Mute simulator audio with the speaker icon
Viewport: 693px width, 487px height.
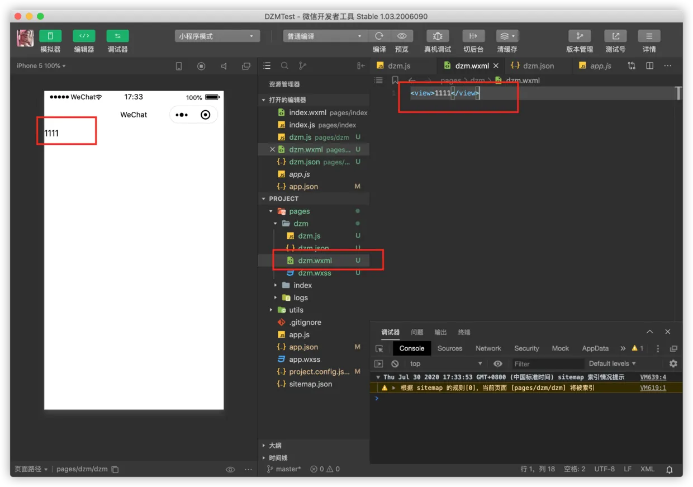point(224,65)
